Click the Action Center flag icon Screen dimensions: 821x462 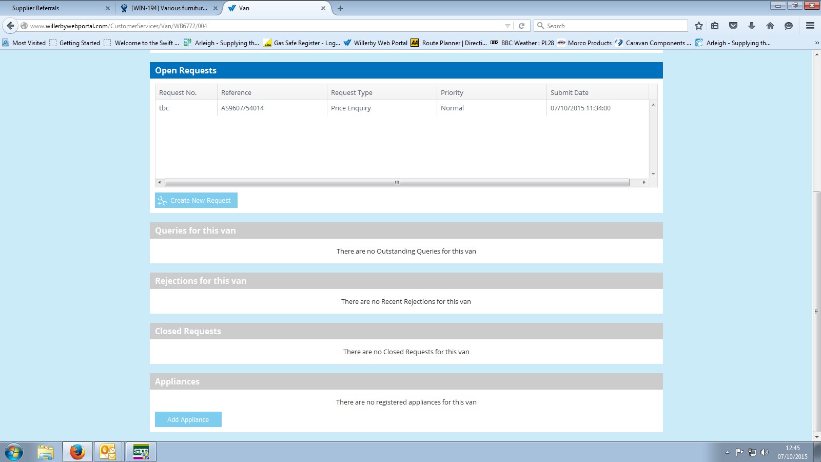coord(739,452)
